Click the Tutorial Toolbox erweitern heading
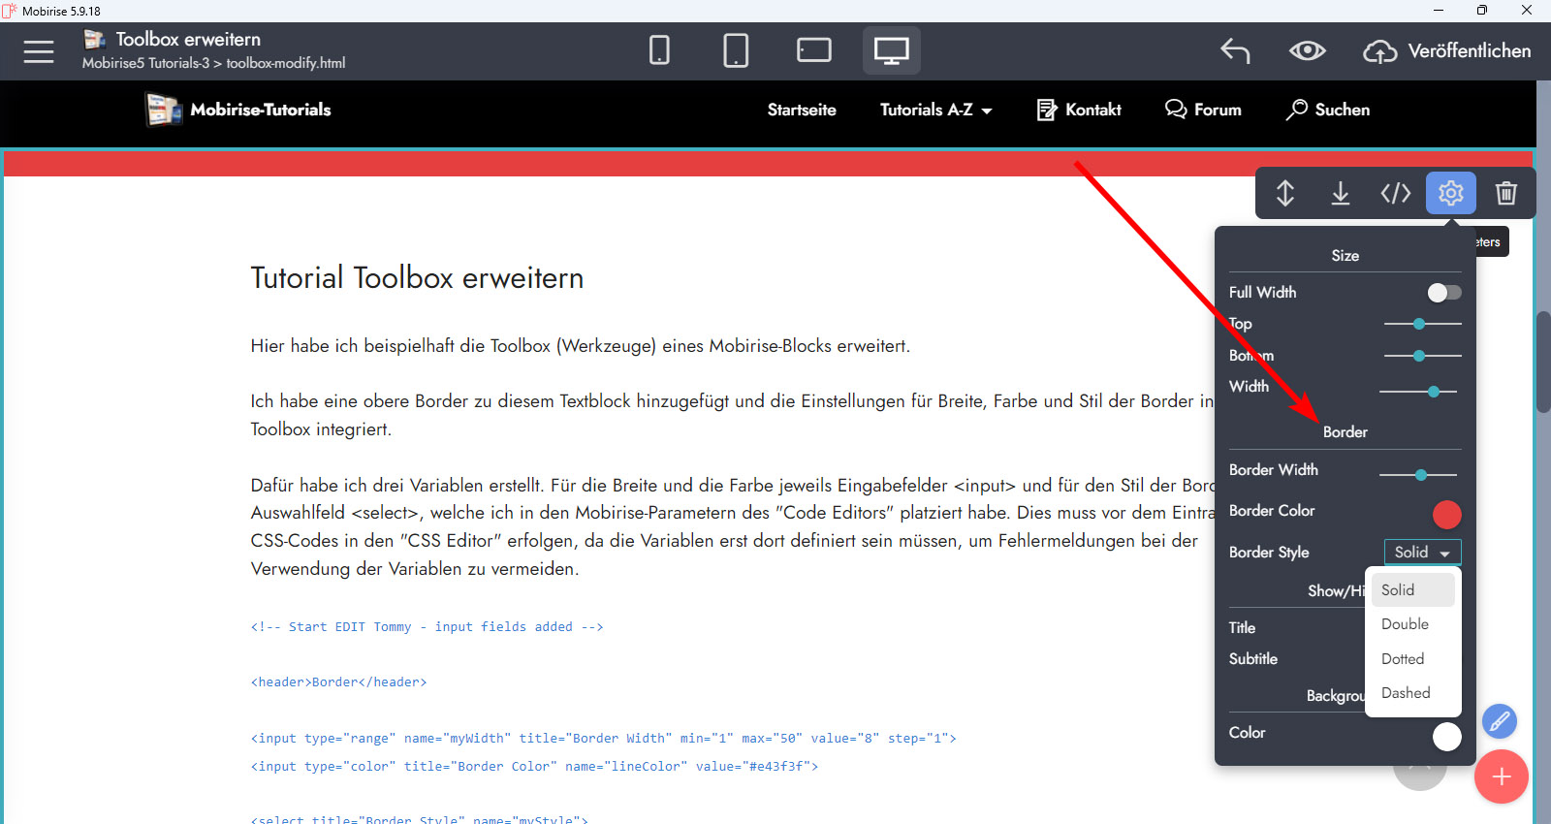This screenshot has width=1551, height=824. click(x=417, y=278)
